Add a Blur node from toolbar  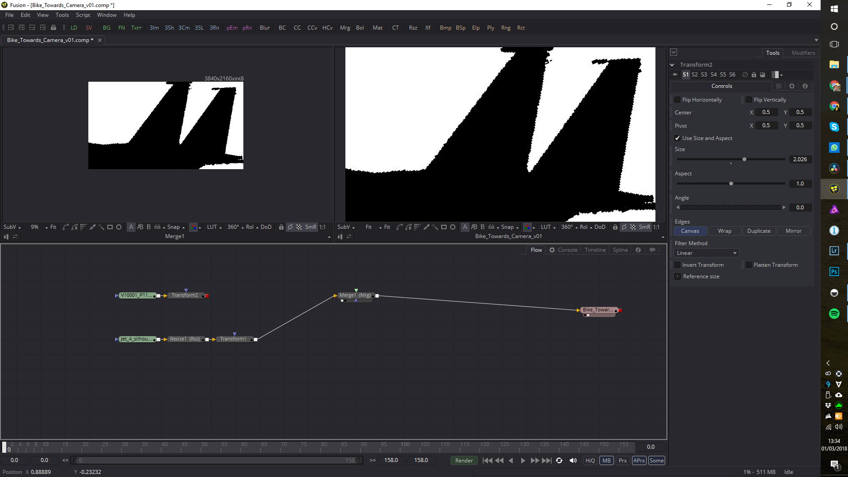(265, 27)
